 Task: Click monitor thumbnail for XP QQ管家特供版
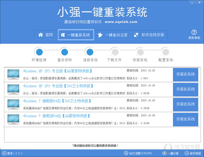tap(13, 75)
